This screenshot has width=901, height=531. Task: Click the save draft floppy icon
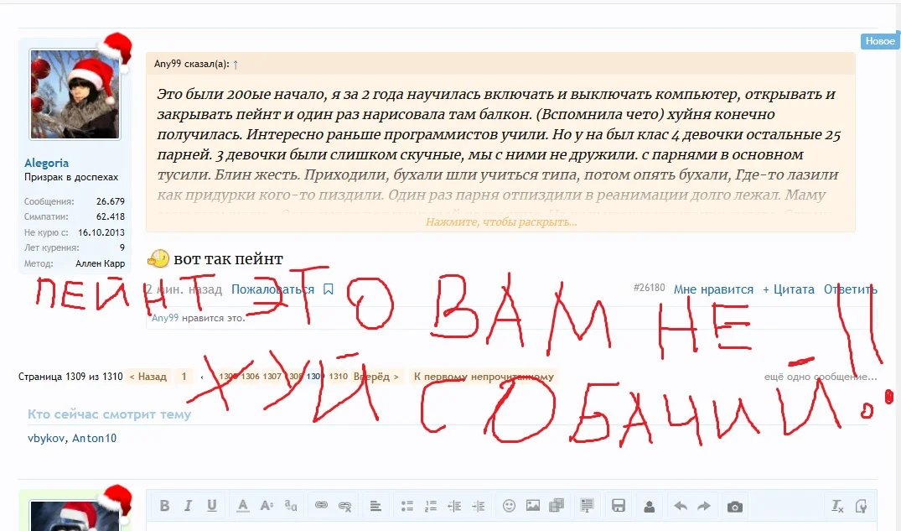619,506
